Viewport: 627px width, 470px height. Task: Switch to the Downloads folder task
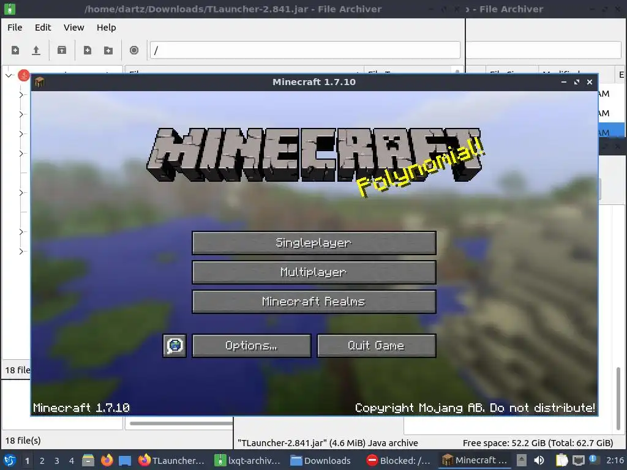(x=321, y=460)
